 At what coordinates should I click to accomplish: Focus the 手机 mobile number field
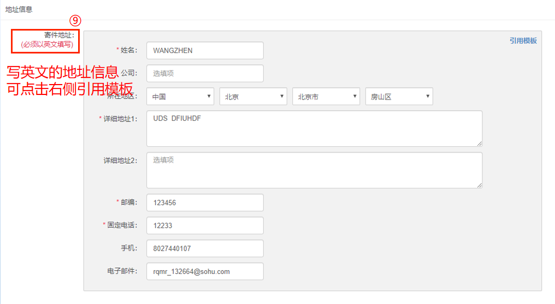tap(205, 248)
